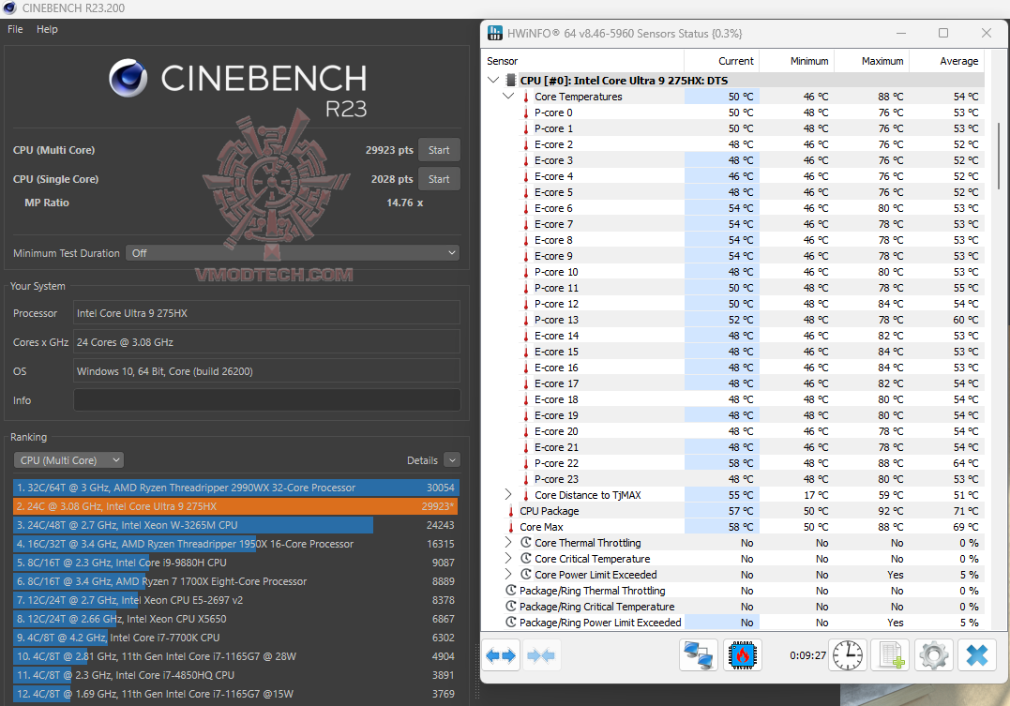
Task: Click HWiNFO shrink-layout inward arrows icon
Action: tap(540, 655)
